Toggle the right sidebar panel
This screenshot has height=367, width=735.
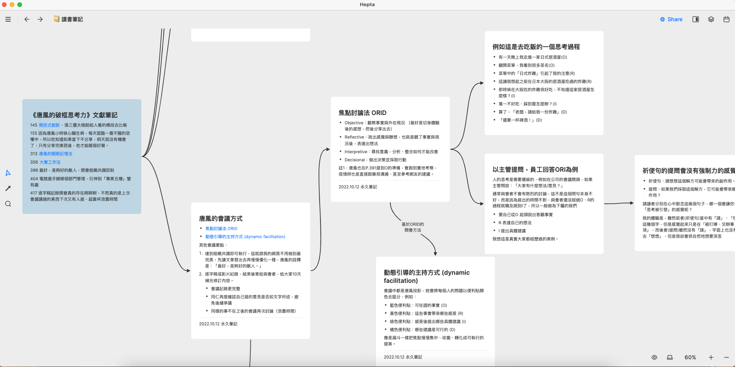[696, 19]
